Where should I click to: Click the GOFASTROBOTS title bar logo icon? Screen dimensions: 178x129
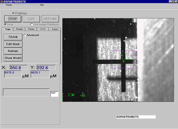tap(2, 2)
